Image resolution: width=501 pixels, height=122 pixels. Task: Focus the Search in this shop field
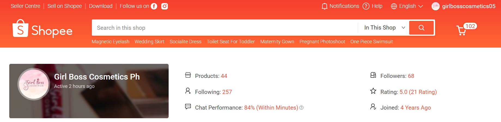[223, 28]
